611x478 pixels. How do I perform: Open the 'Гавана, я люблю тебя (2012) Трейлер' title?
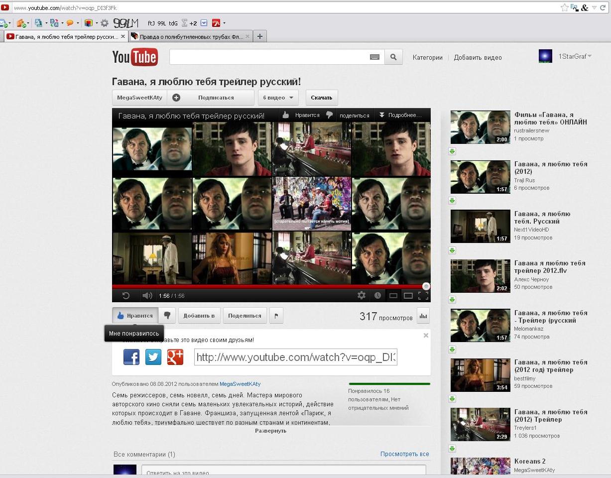(x=551, y=416)
